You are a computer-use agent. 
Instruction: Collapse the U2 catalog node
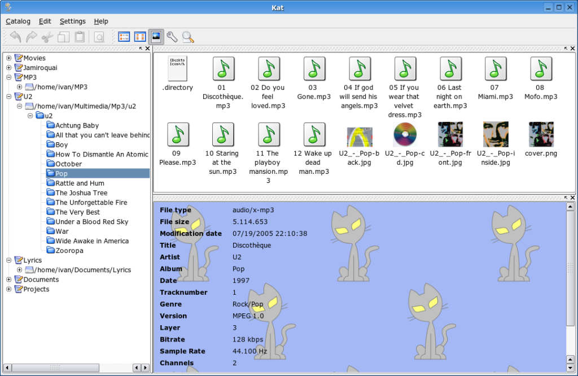coord(9,97)
